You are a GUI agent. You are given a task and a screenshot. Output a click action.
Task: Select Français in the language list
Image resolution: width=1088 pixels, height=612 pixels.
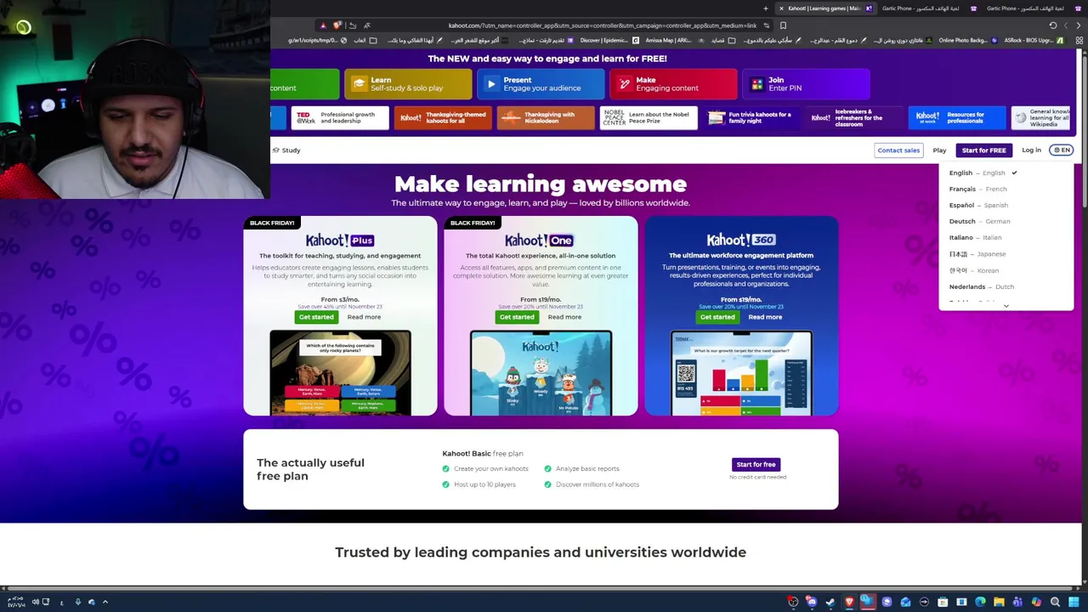[x=1006, y=189]
